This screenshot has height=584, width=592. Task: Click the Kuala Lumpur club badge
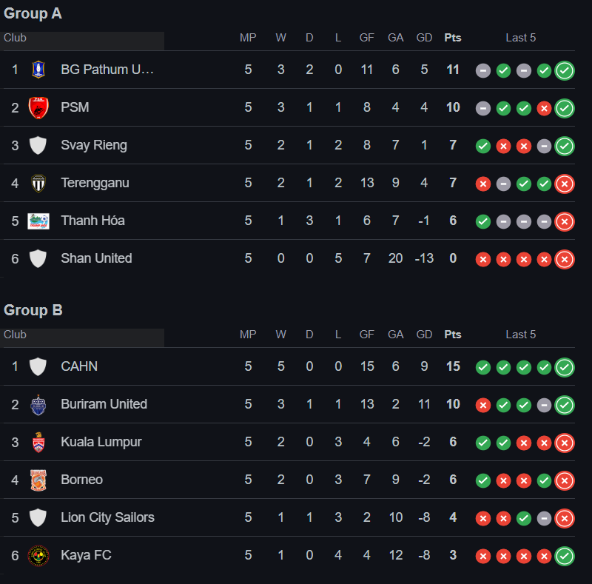(x=38, y=443)
